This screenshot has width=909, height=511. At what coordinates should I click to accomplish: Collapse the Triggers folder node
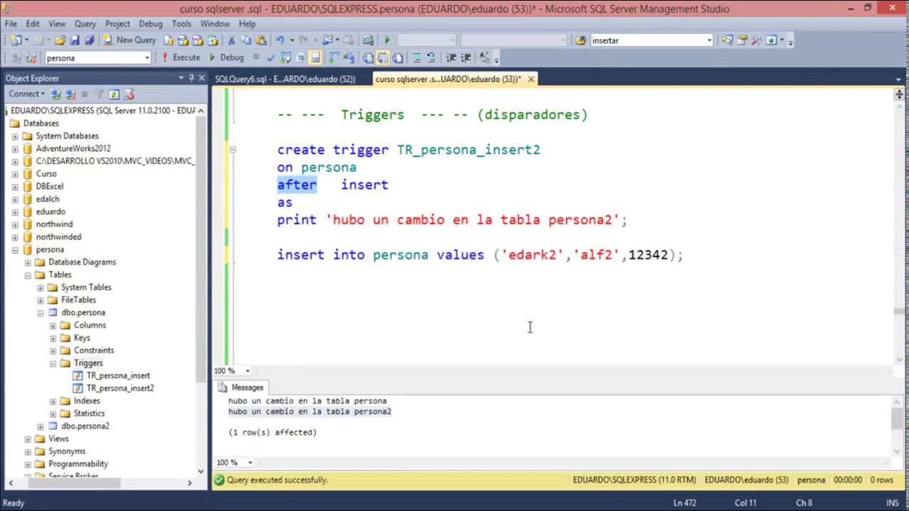pos(53,363)
